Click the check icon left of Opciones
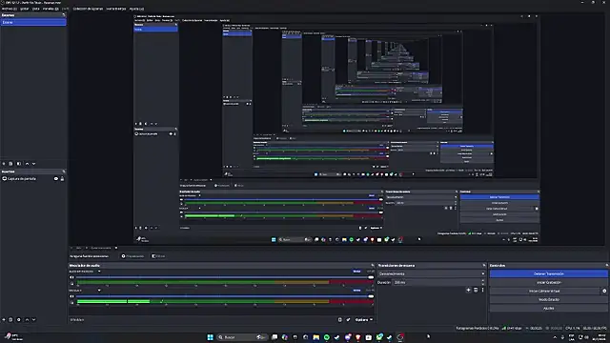The height and width of the screenshot is (343, 610). click(x=348, y=320)
